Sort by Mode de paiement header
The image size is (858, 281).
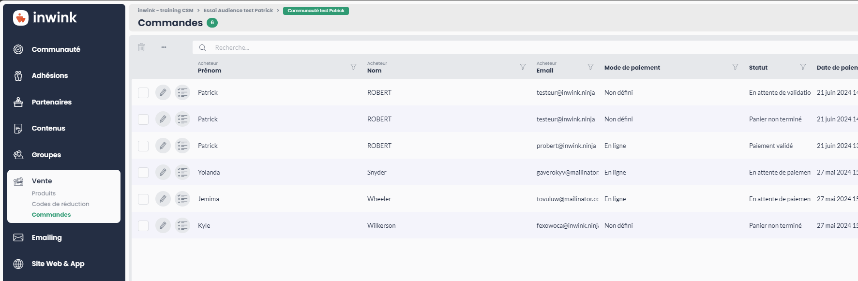[x=632, y=68]
